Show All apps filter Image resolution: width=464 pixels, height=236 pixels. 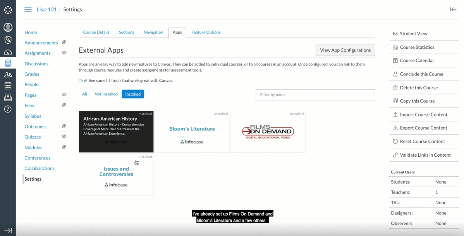(x=85, y=94)
